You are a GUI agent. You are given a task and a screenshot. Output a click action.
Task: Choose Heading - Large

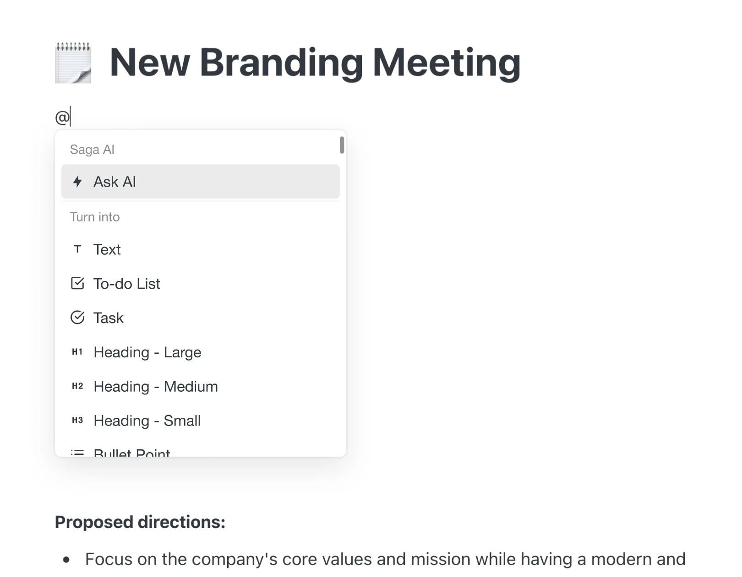[x=147, y=352]
